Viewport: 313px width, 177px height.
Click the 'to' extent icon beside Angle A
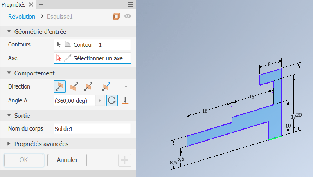tap(126, 100)
